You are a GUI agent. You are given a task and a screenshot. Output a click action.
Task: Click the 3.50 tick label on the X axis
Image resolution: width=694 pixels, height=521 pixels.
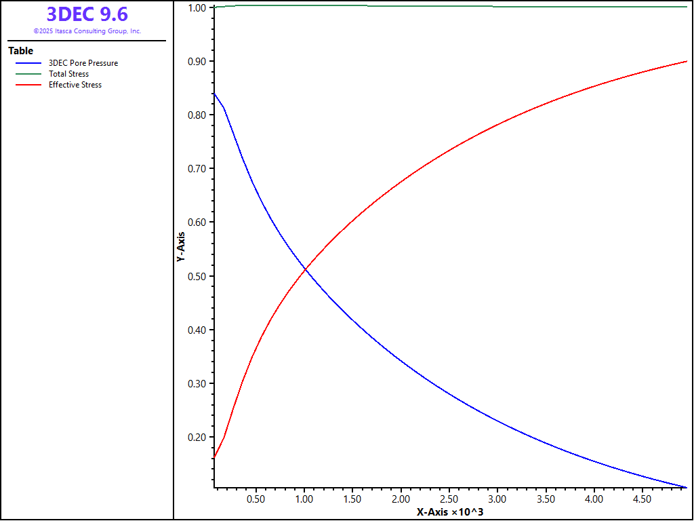(546, 499)
